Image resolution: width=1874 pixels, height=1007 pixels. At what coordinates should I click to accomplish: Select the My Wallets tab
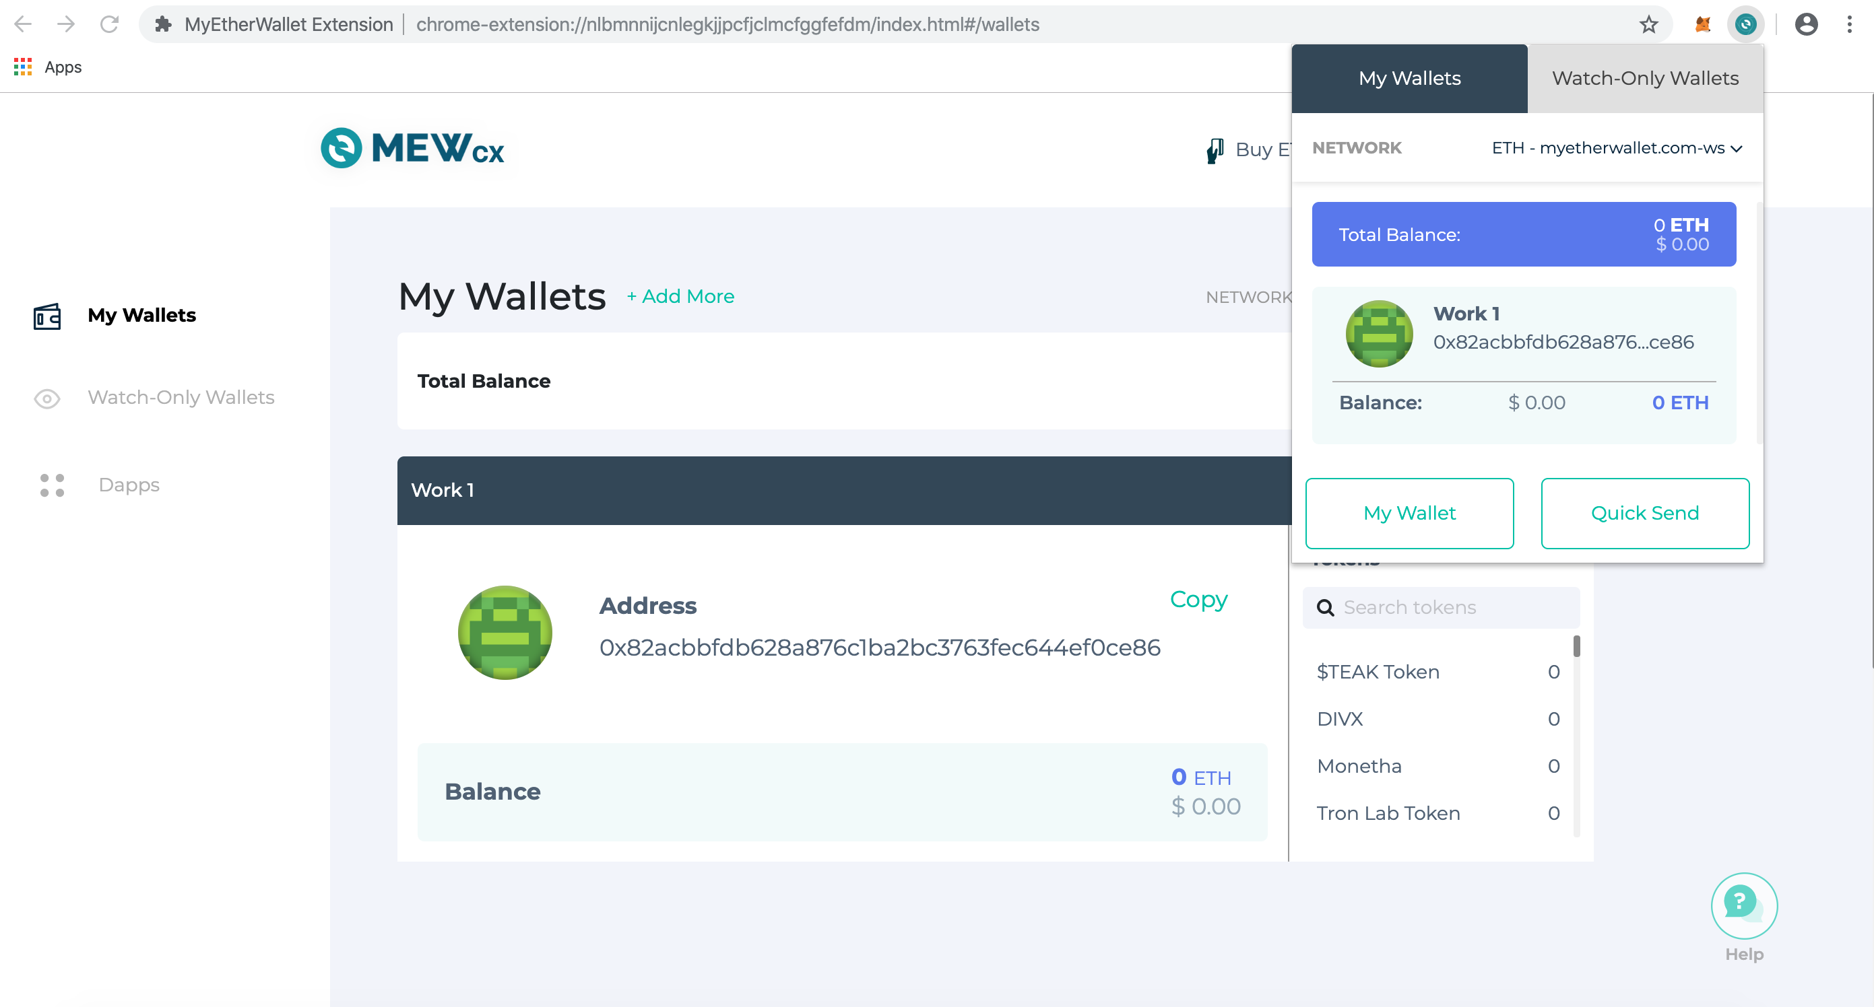(1410, 78)
